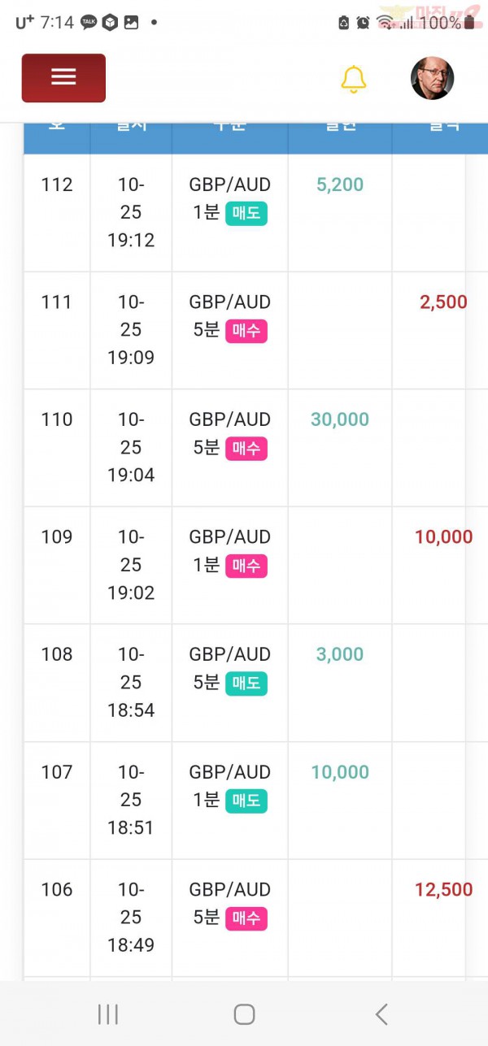
Task: Click 매도 badge in row 108
Action: [x=246, y=684]
